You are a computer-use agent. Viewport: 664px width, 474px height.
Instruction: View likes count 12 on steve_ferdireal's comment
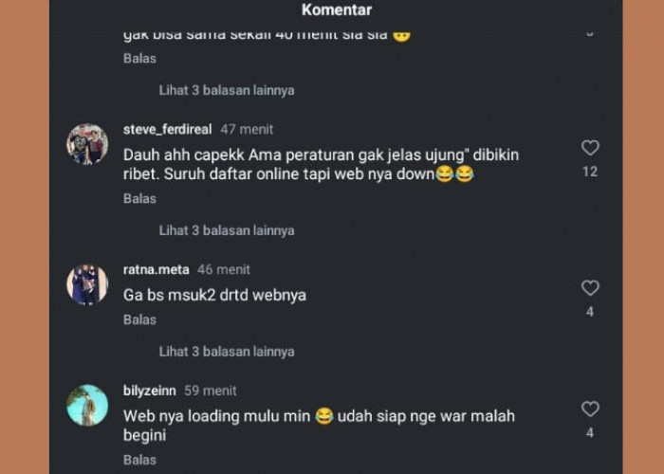tap(590, 172)
